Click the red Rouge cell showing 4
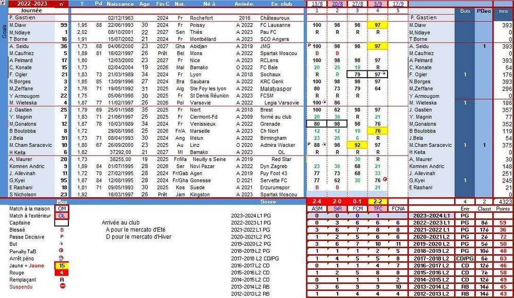This screenshot has height=298, width=514. point(62,272)
